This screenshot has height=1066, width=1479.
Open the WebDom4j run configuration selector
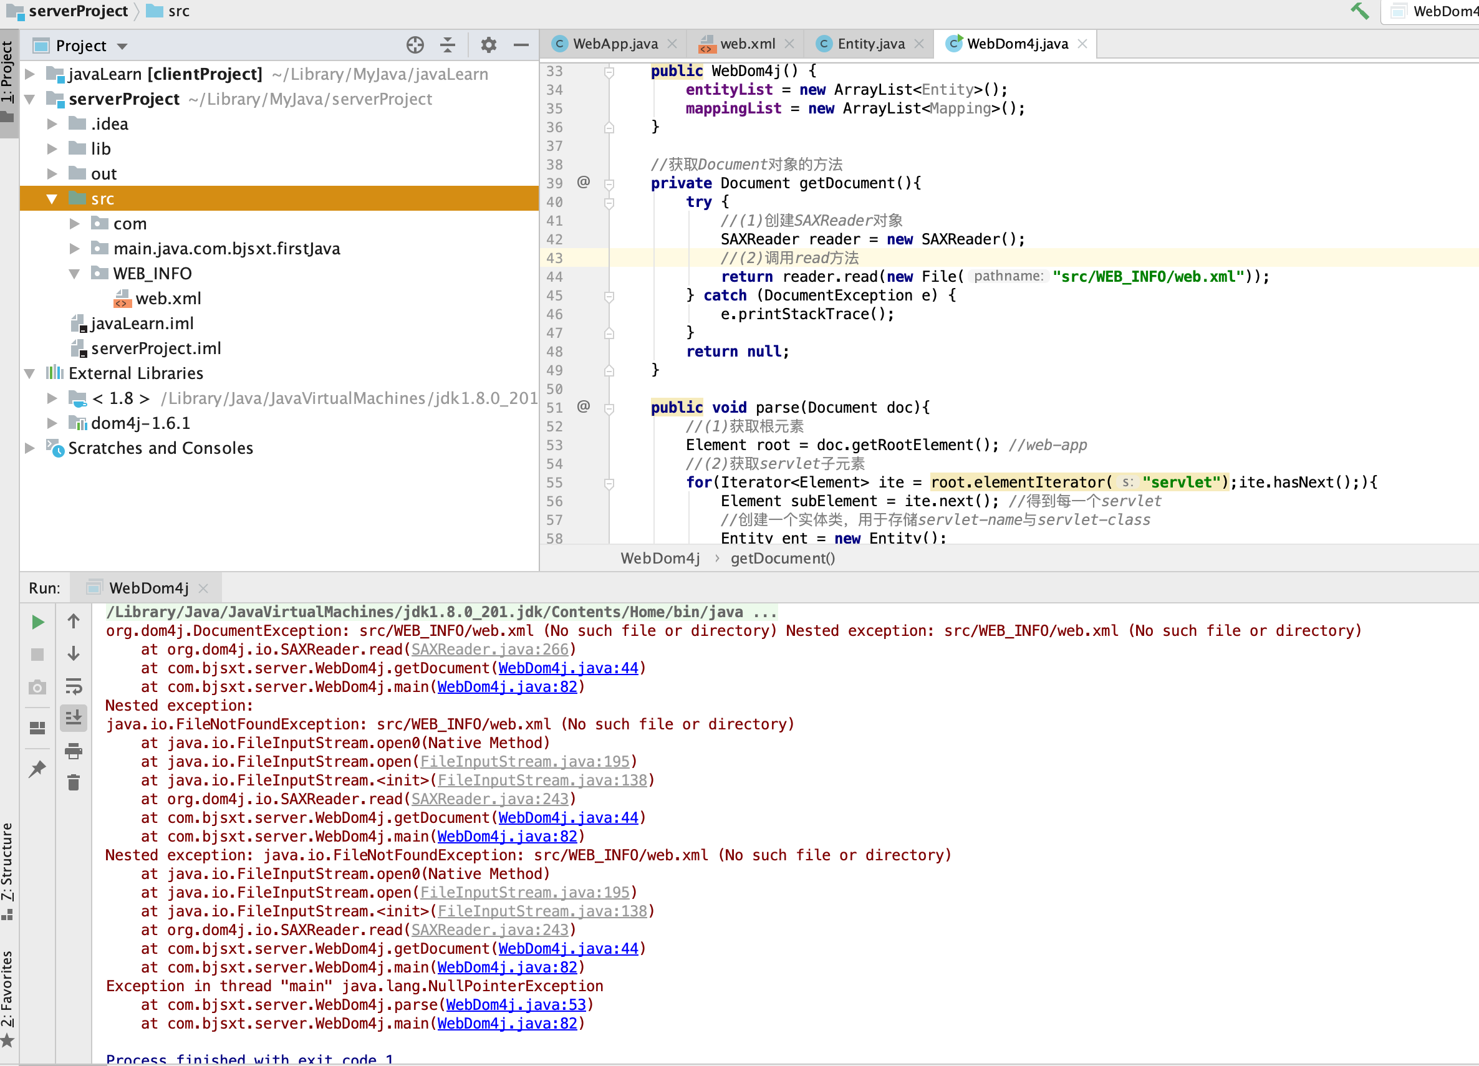coord(1430,11)
